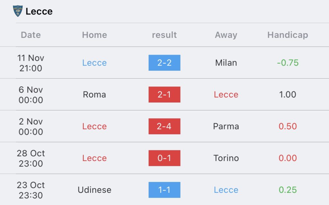The width and height of the screenshot is (329, 205).
Task: Select the Handicap column header
Action: [x=288, y=35]
